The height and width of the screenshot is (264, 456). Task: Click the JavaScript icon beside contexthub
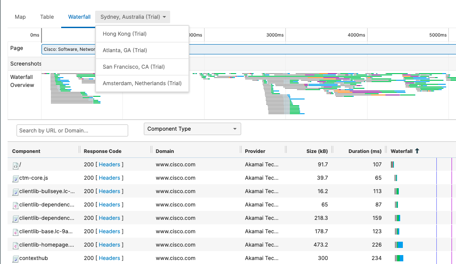(x=16, y=259)
